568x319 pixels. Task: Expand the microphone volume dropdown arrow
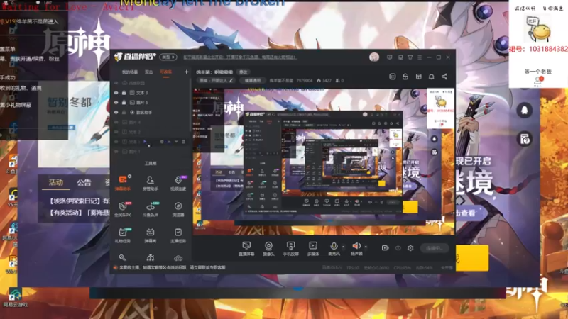pos(343,247)
